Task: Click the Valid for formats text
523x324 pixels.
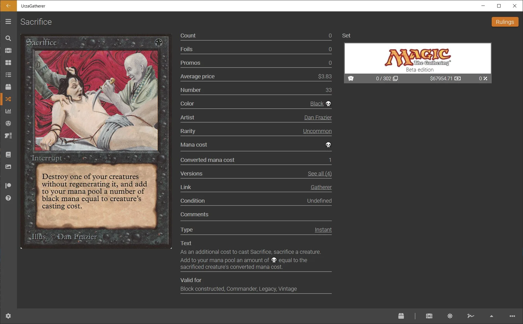Action: point(238,289)
